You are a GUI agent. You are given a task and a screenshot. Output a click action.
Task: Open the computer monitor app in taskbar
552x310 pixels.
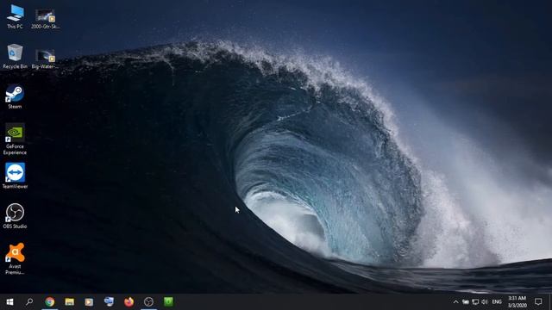110,302
